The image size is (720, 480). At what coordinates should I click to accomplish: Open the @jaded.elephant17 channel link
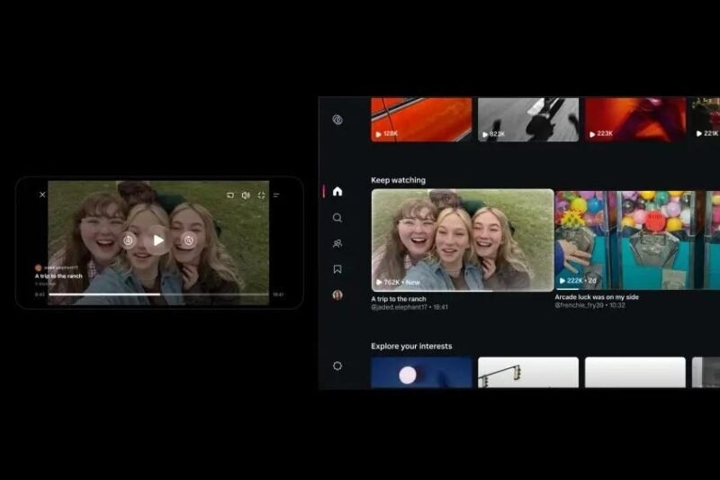coord(399,307)
